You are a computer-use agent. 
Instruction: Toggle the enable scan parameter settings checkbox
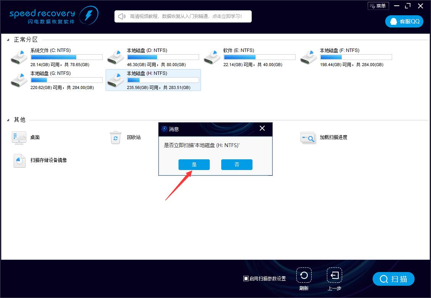pyautogui.click(x=246, y=279)
